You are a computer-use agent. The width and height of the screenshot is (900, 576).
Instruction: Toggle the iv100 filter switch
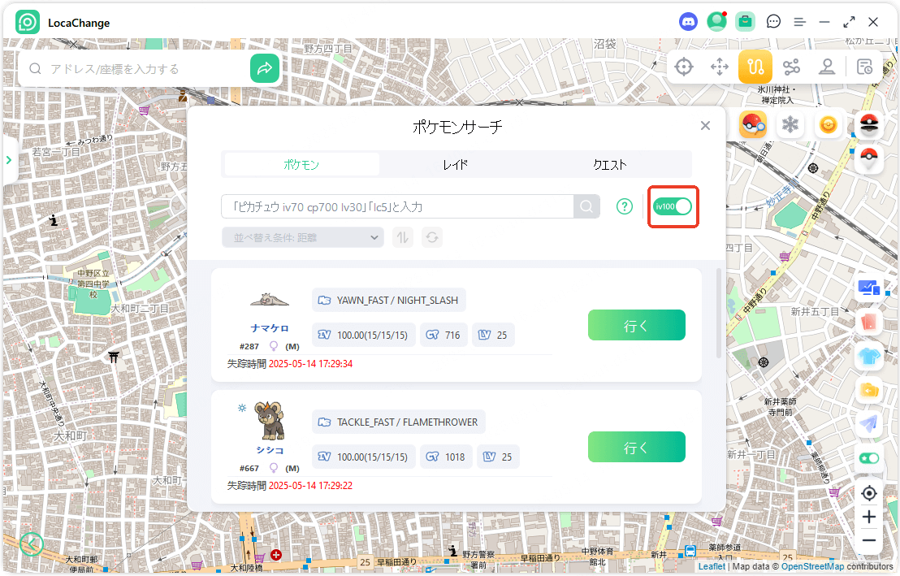click(x=673, y=206)
